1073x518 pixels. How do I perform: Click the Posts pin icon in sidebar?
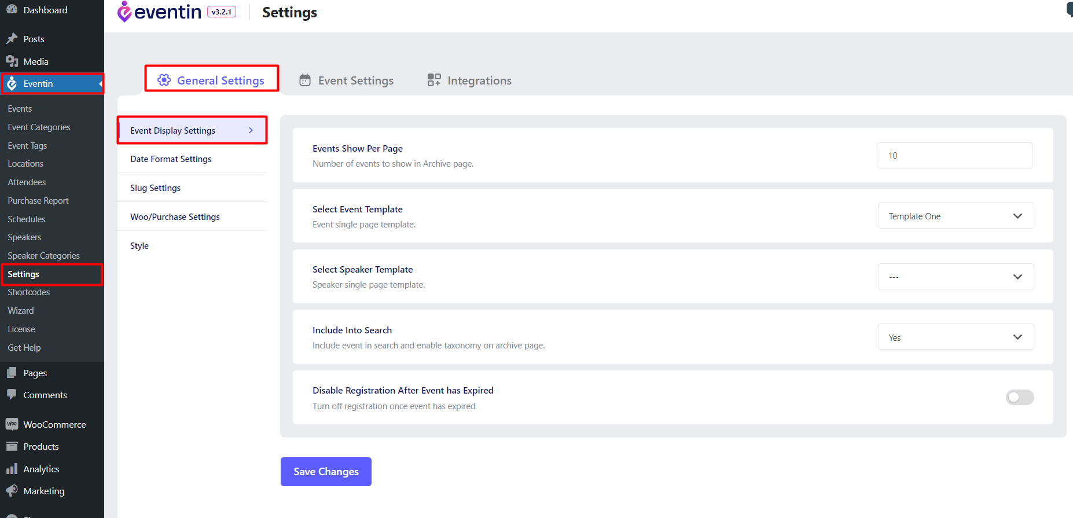coord(12,39)
